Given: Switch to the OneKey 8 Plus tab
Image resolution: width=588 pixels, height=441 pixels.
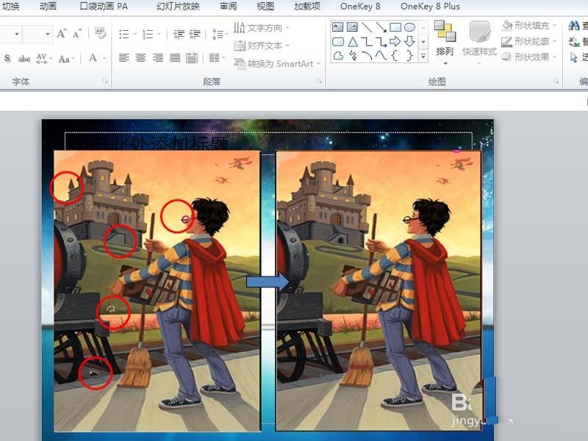Looking at the screenshot, I should (430, 7).
